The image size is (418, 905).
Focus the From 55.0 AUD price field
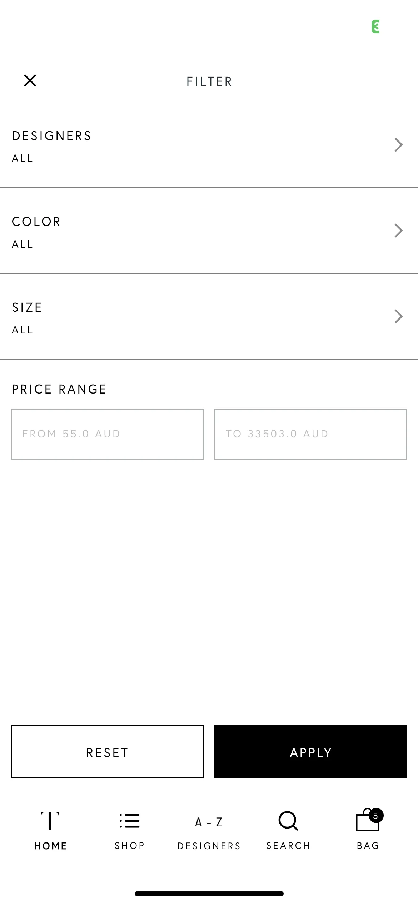tap(107, 434)
